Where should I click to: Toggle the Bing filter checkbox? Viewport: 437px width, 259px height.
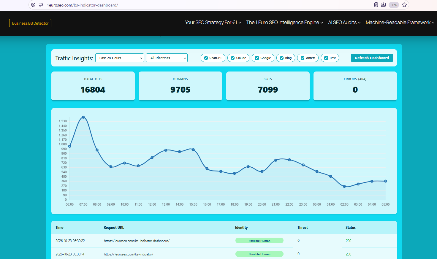[x=282, y=58]
